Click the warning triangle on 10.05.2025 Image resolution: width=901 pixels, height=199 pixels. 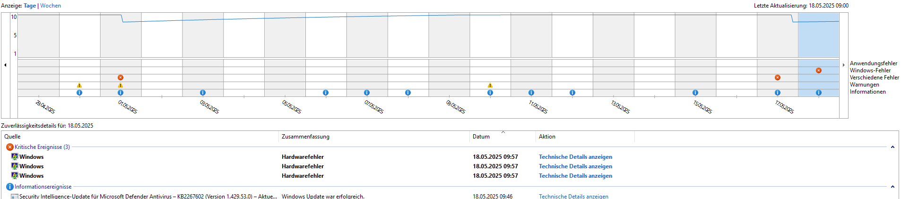[490, 86]
